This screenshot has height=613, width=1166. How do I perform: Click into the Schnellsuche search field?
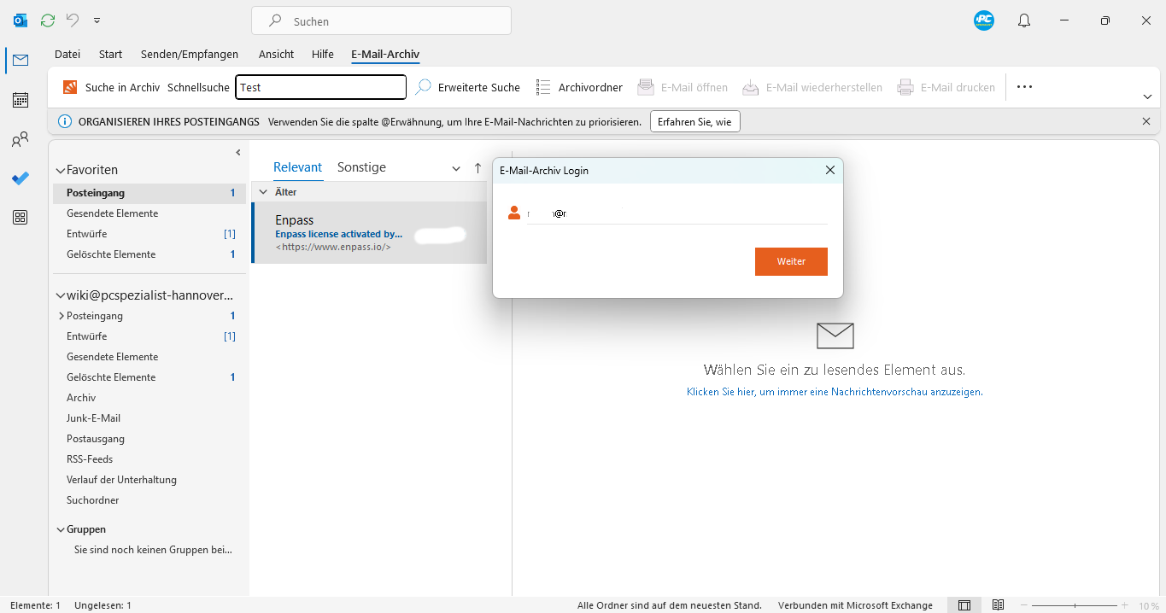tap(320, 86)
